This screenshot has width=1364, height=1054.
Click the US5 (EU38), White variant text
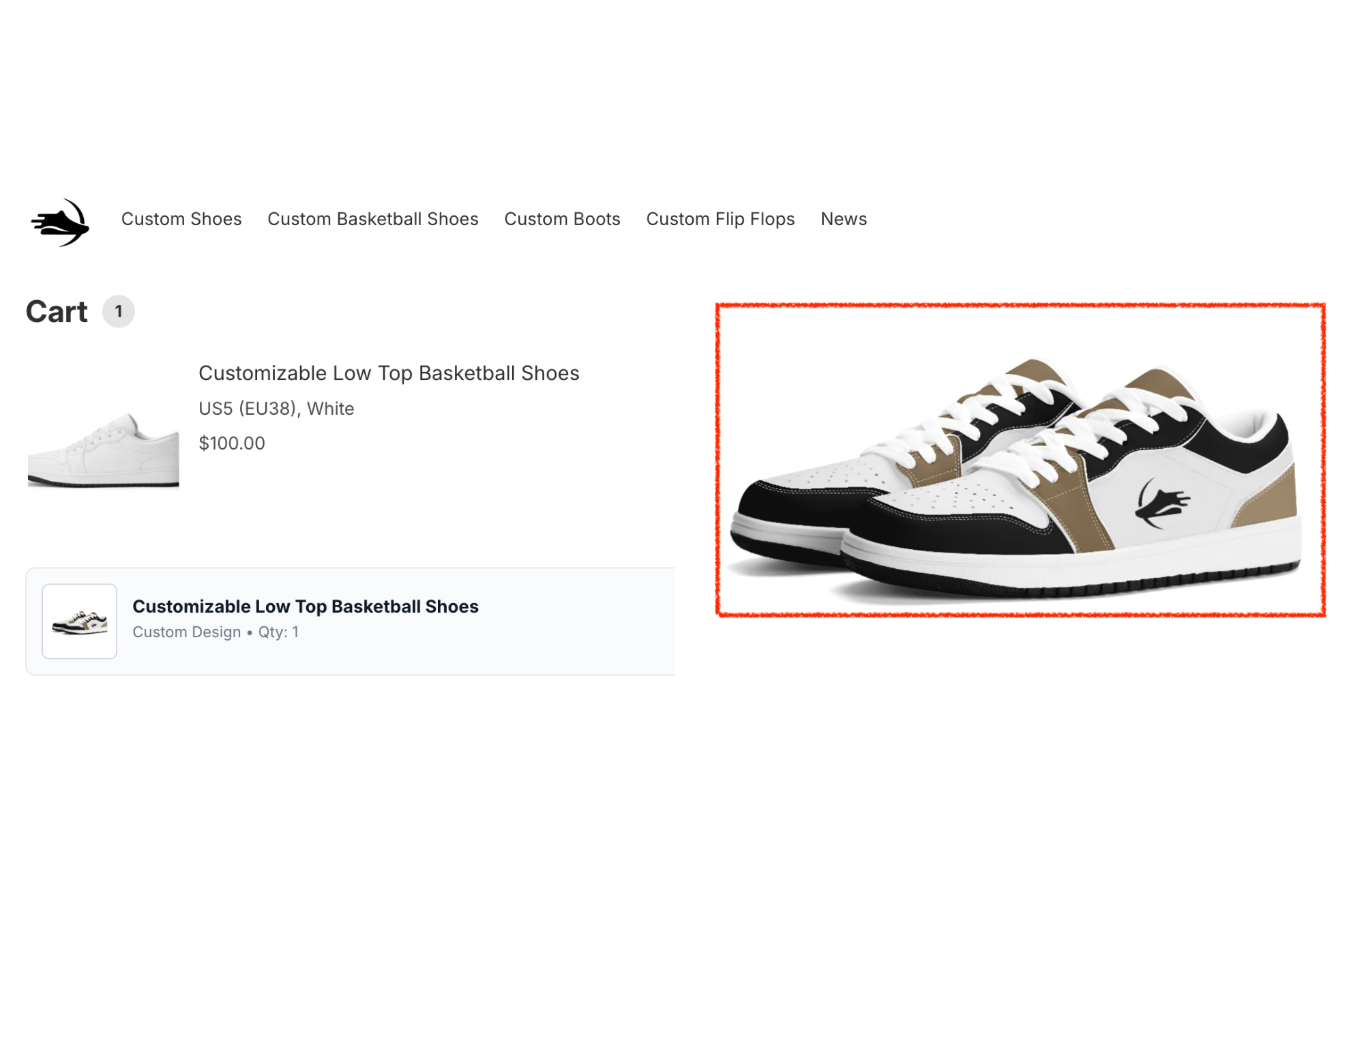click(276, 409)
